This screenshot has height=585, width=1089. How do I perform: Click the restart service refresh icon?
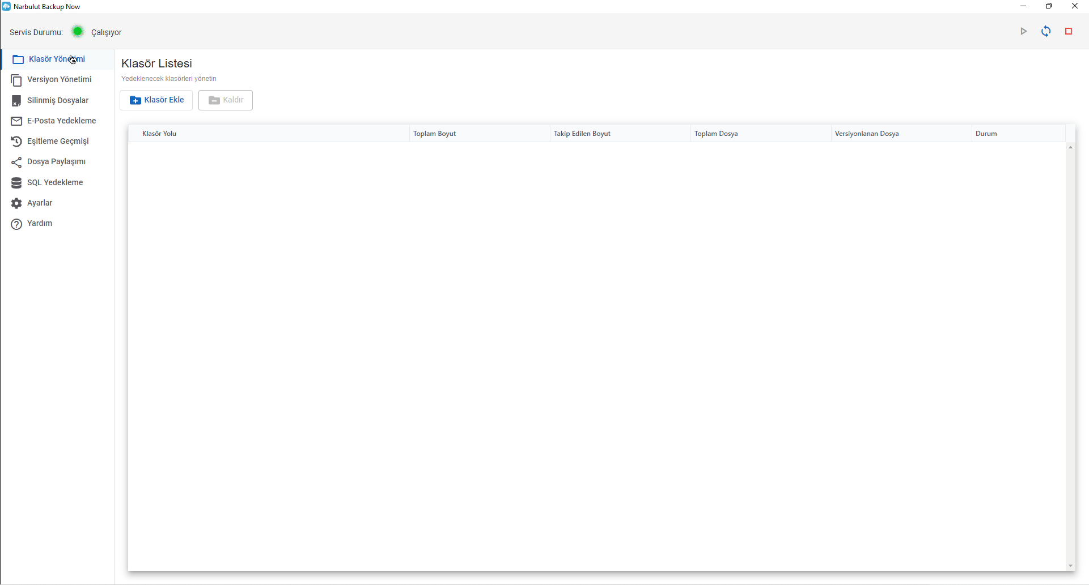[x=1046, y=32]
